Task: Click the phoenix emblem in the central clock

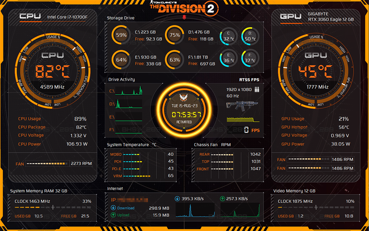Action: tap(184, 97)
